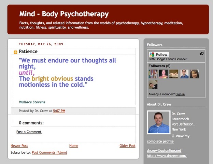Click the "Port Jefferson," location text
The height and width of the screenshot is (164, 213).
pyautogui.click(x=183, y=124)
